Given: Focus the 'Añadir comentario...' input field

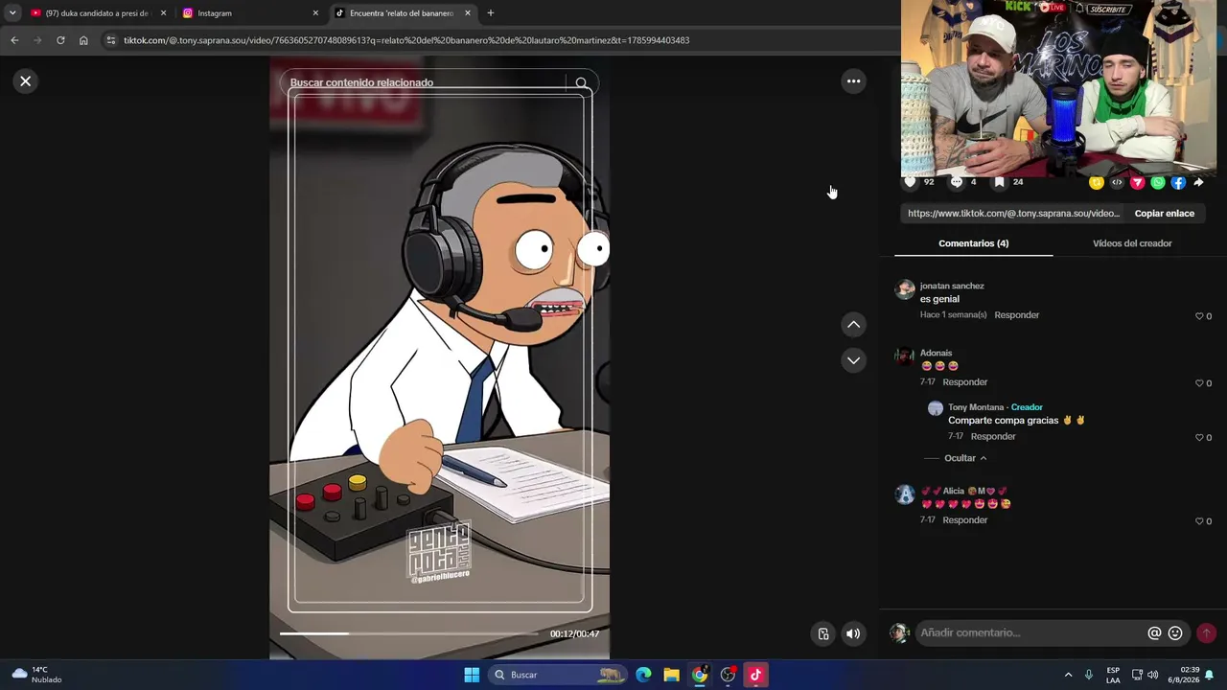Looking at the screenshot, I should (x=1031, y=632).
